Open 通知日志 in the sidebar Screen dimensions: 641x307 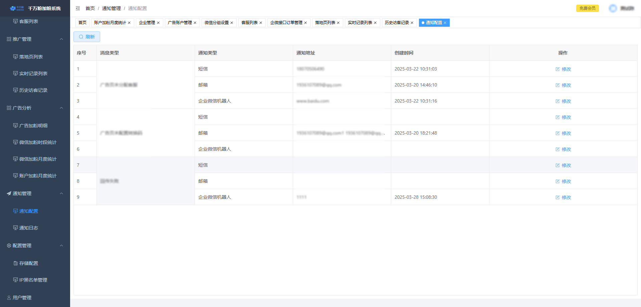[x=29, y=228]
